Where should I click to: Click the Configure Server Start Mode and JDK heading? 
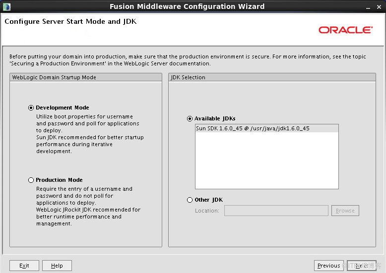[70, 22]
